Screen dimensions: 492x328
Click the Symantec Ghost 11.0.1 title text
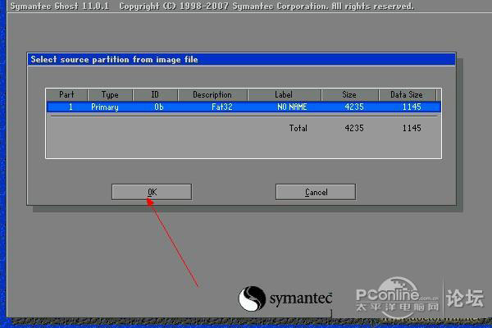[56, 6]
